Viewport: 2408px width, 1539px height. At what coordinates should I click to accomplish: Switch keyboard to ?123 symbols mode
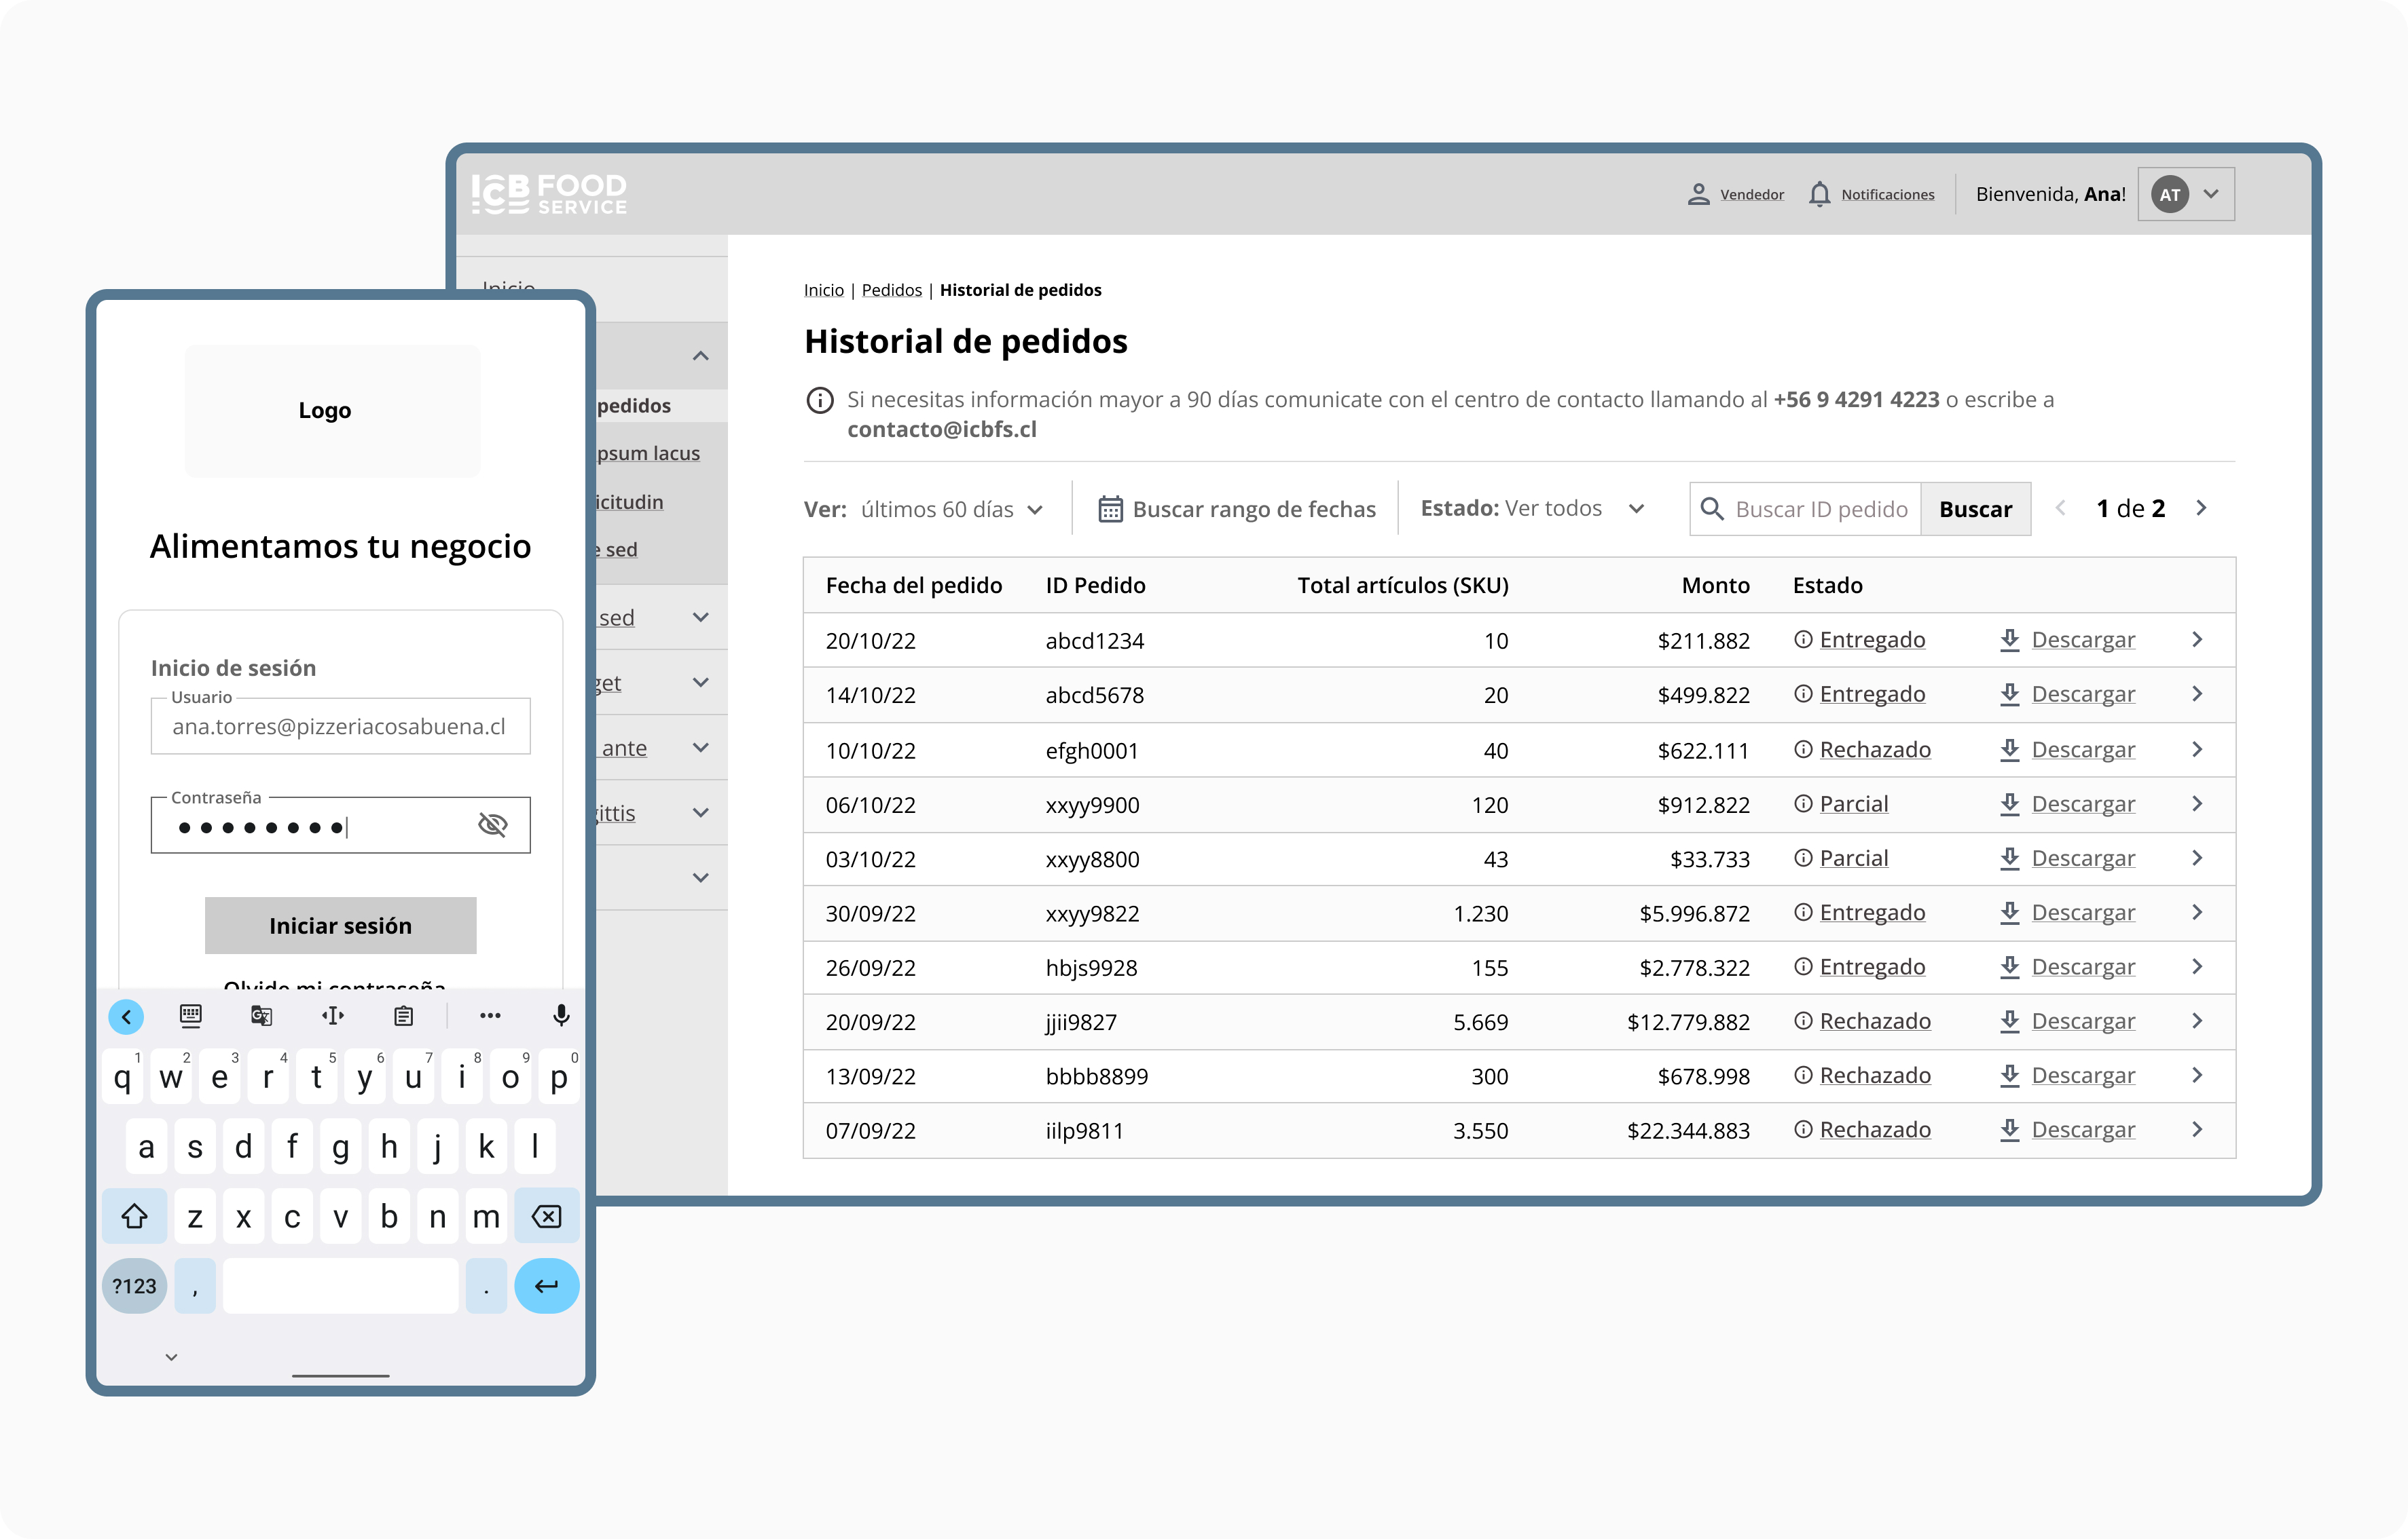(x=134, y=1286)
